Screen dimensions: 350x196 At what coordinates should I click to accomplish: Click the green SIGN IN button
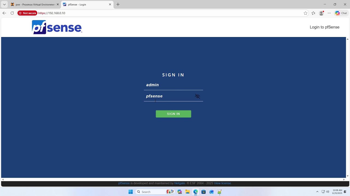[x=173, y=114]
